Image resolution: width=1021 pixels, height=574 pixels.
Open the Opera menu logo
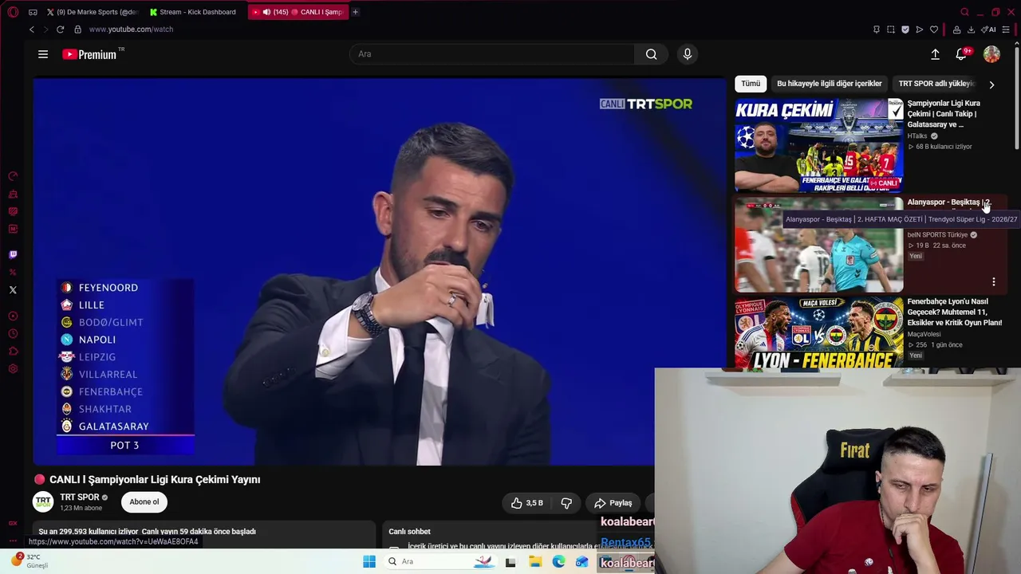pyautogui.click(x=13, y=12)
